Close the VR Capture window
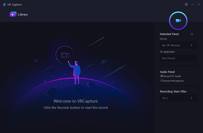The height and width of the screenshot is (133, 203). pyautogui.click(x=199, y=4)
